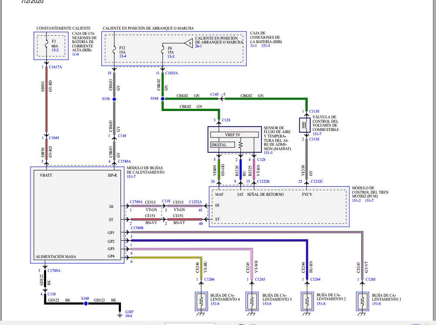Screen dimensions: 436x325
Task: Select connector label C145
Action: coord(215,94)
